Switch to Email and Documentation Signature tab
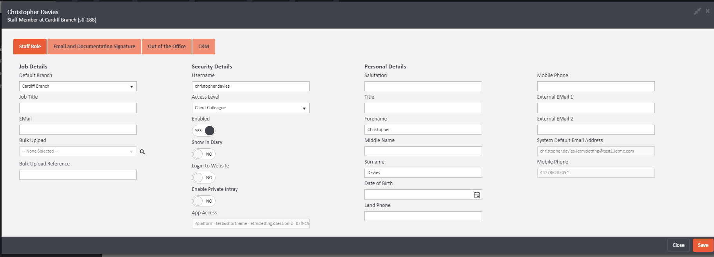 (x=94, y=47)
